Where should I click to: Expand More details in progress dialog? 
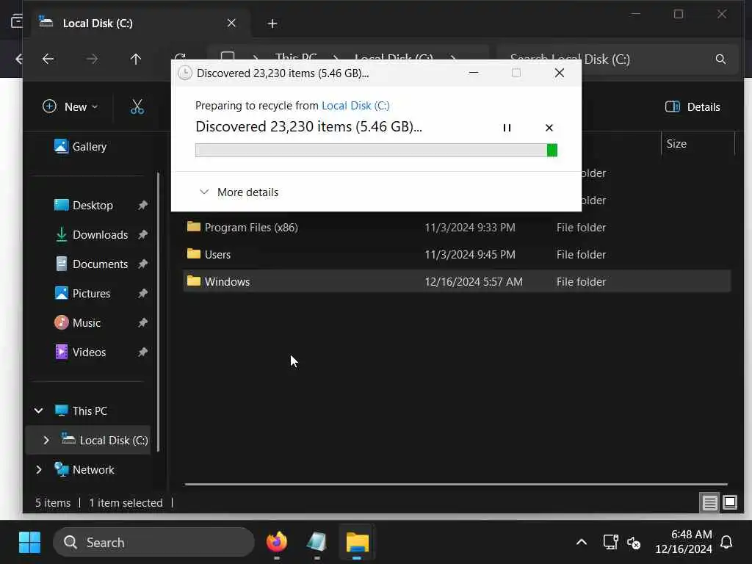tap(239, 192)
